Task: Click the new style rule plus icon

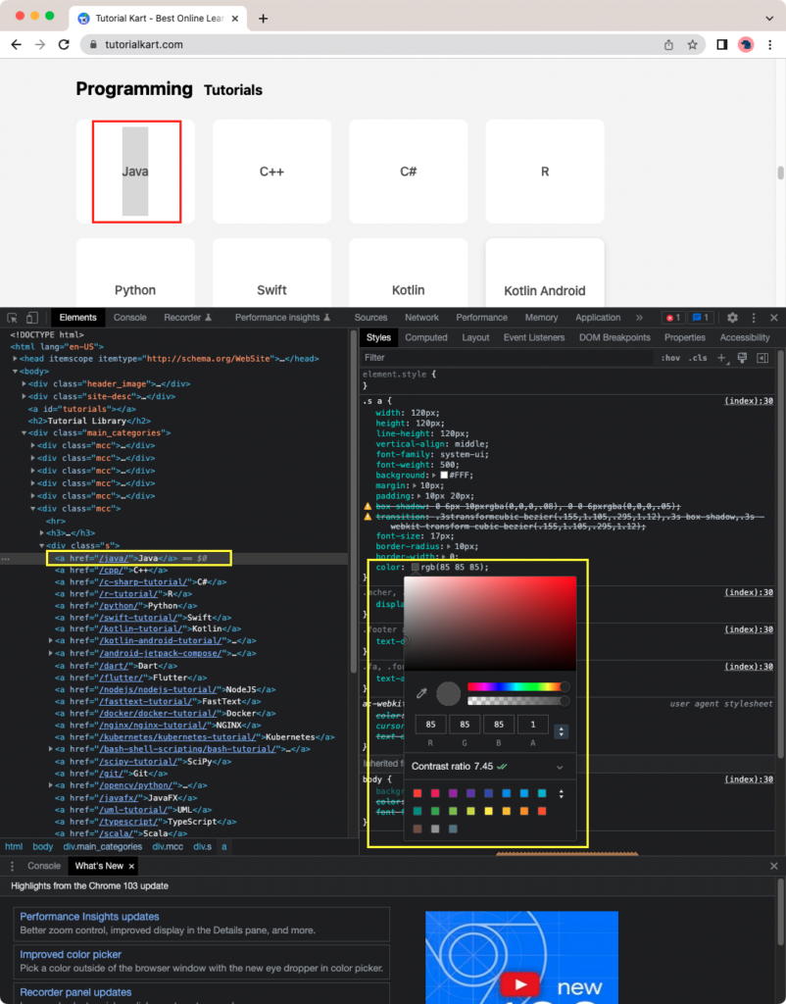Action: [x=722, y=358]
